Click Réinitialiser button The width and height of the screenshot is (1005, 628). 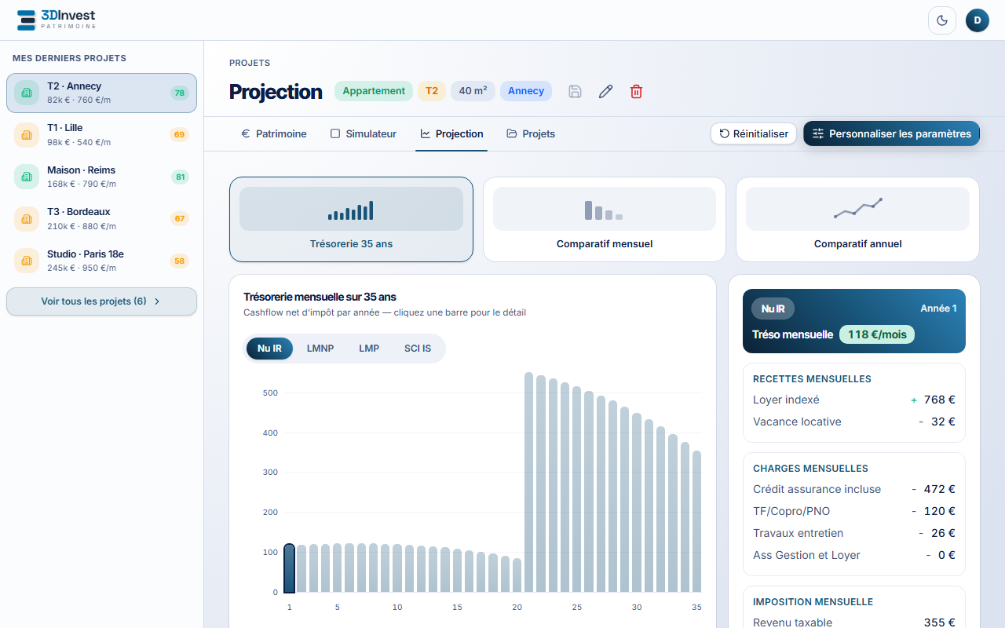pos(754,133)
